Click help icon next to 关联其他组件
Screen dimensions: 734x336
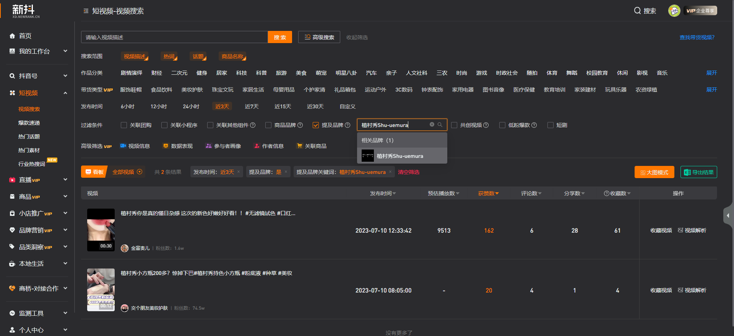253,125
